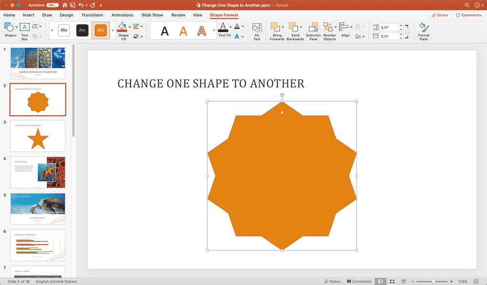487x285 pixels.
Task: Select slide 3 with the star thumbnail
Action: point(37,136)
